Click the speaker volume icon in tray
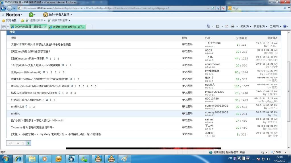 point(268,158)
